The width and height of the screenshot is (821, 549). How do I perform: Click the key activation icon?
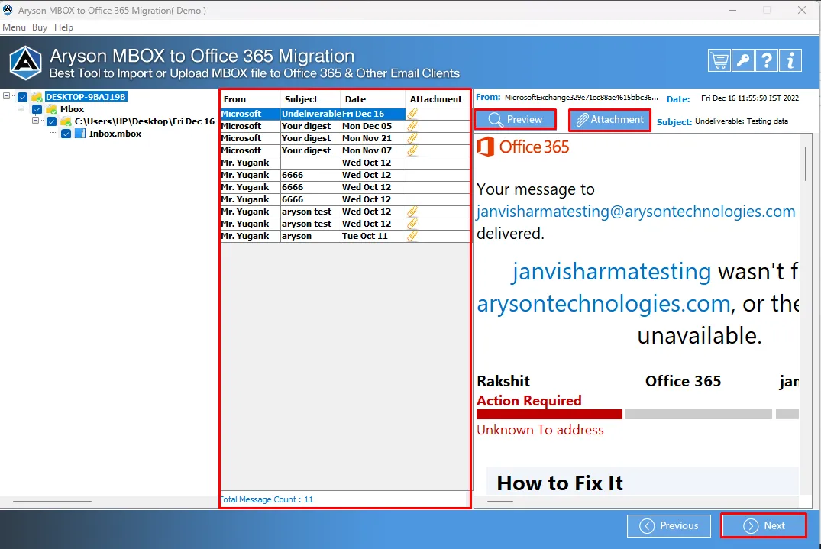(x=743, y=61)
